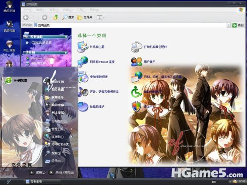Open 声音、语音和音频设备 speaker icon
247x185 pixels.
[x=83, y=92]
